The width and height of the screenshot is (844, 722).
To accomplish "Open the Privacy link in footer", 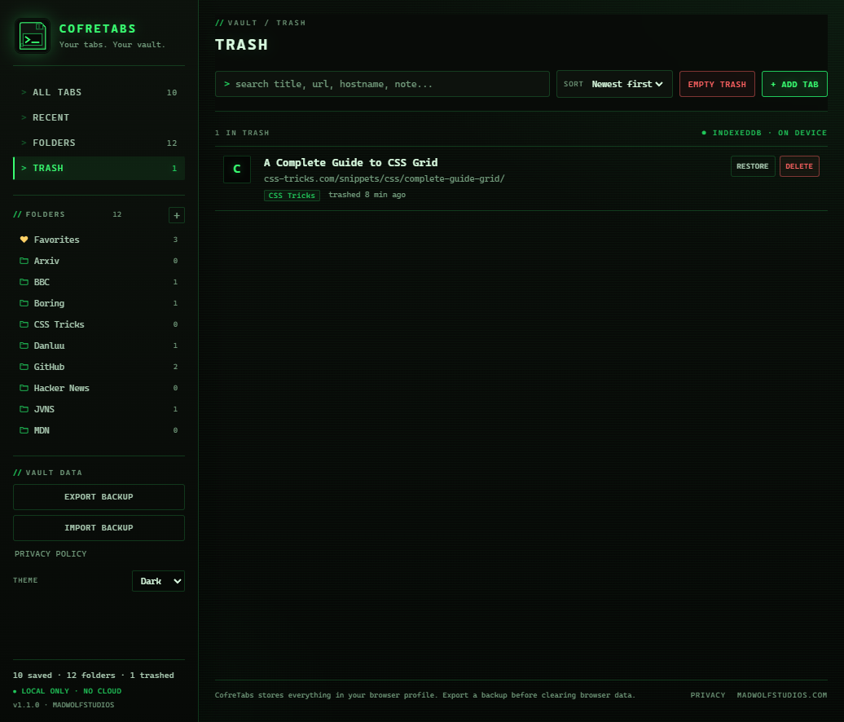I will point(708,695).
